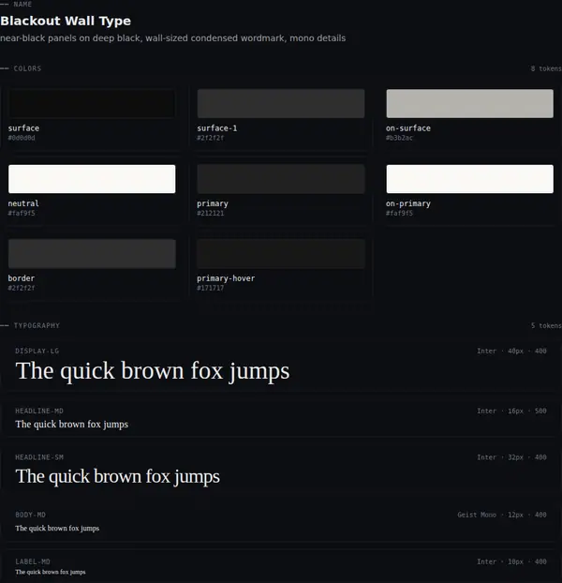Click the '5 tokens' count label
Screen dimensions: 562x583
coord(546,325)
